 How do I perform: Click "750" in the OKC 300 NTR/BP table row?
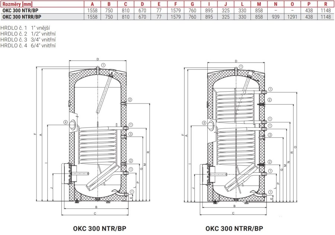coord(109,10)
